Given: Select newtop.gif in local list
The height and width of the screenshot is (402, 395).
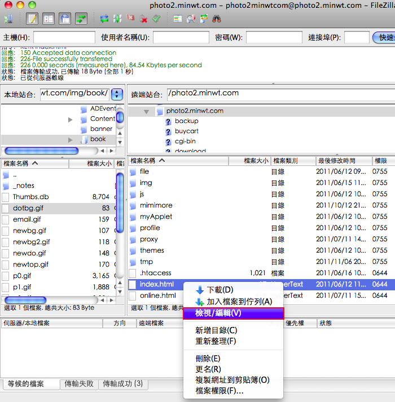Looking at the screenshot, I should click(x=59, y=264).
